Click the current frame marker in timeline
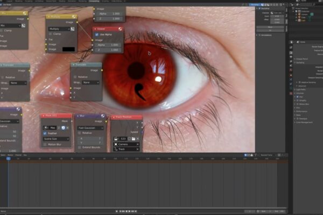The image size is (323, 215). (9, 159)
